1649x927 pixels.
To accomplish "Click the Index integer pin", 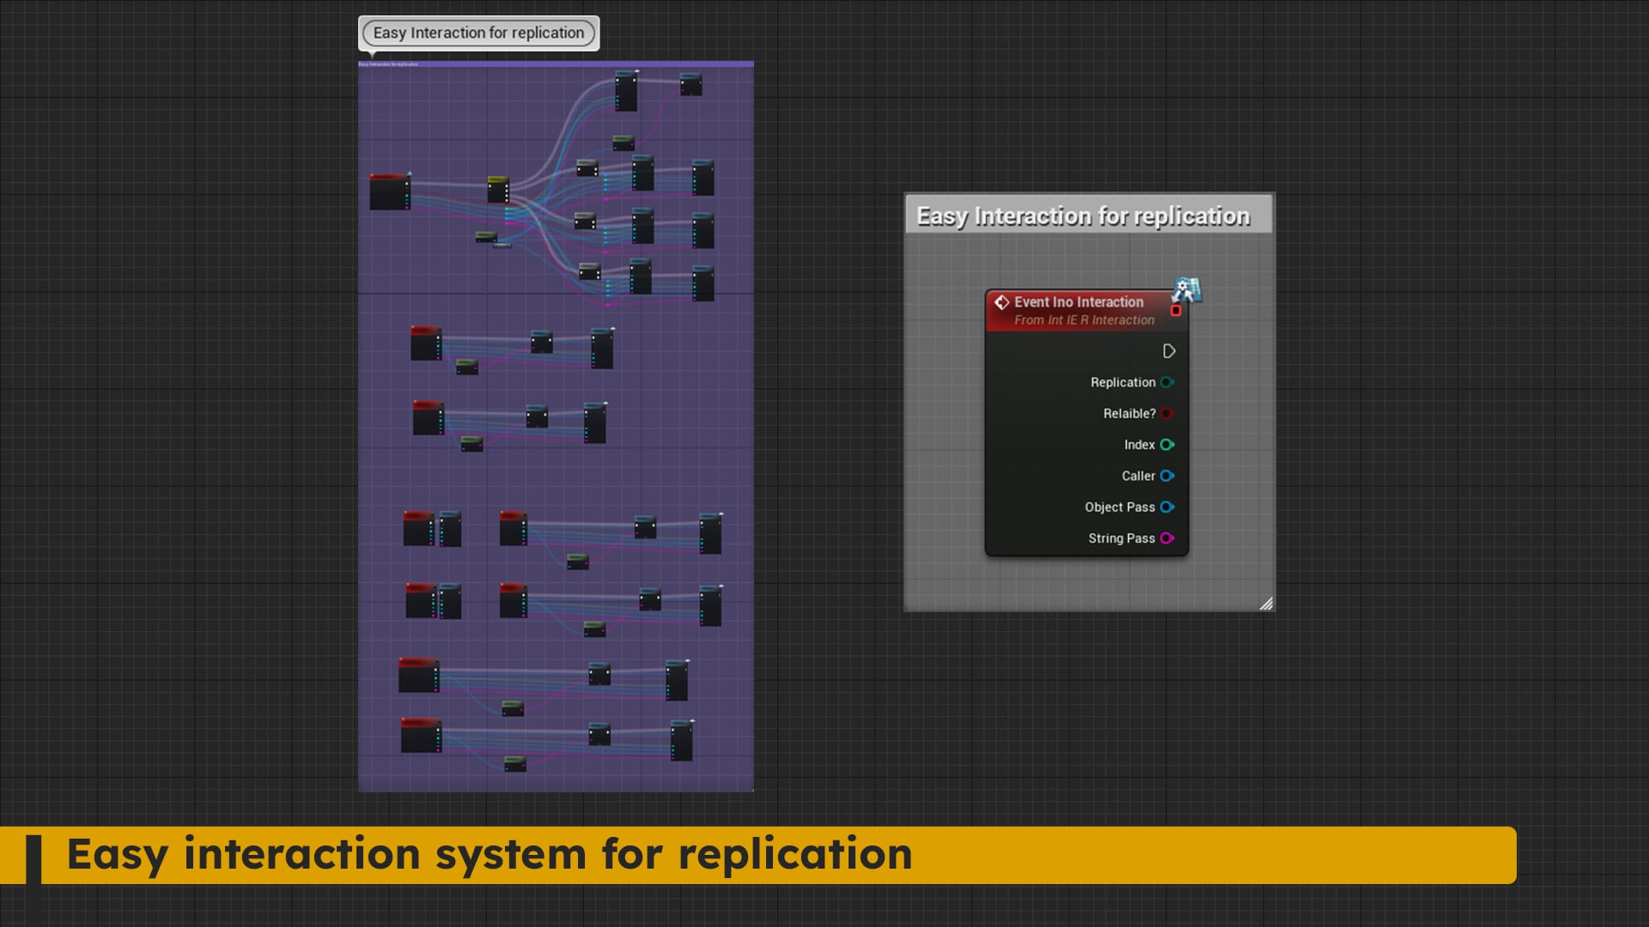I will click(1166, 445).
